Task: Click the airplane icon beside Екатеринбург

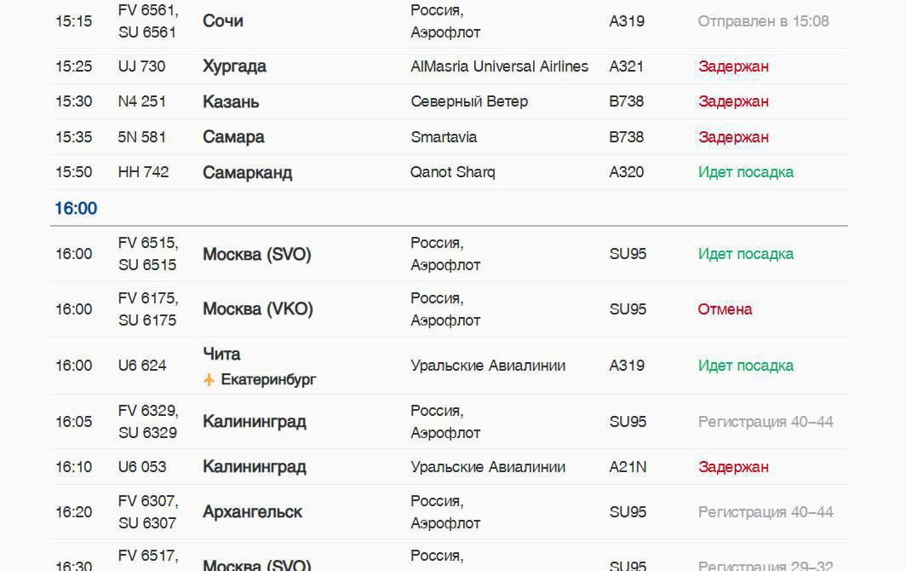Action: tap(209, 379)
